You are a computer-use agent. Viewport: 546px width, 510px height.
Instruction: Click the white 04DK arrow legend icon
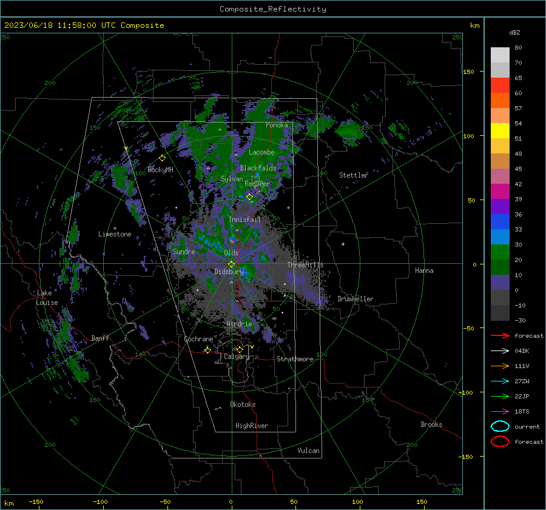click(x=500, y=351)
